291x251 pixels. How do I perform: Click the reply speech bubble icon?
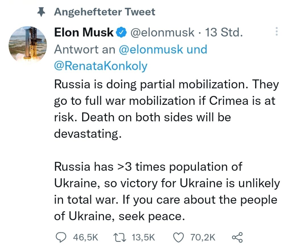coord(61,237)
